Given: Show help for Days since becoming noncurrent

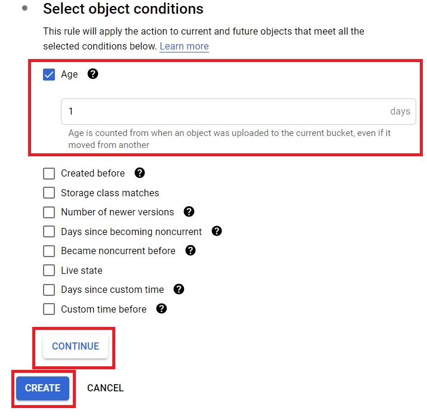Looking at the screenshot, I should point(217,231).
